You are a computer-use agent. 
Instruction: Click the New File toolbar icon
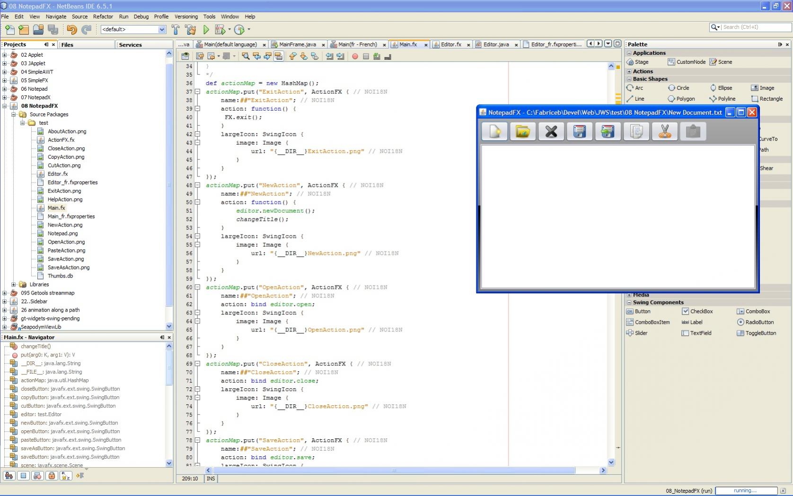click(9, 29)
